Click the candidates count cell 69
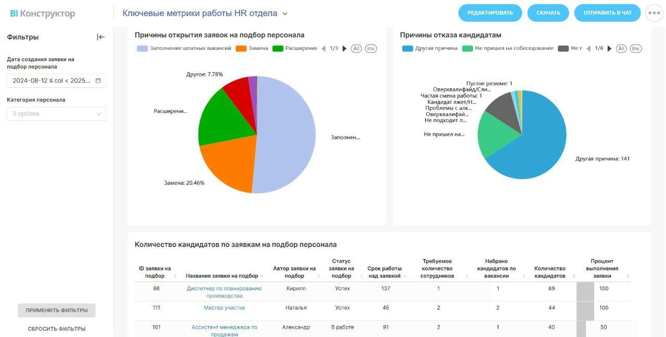This screenshot has height=337, width=666. 552,288
